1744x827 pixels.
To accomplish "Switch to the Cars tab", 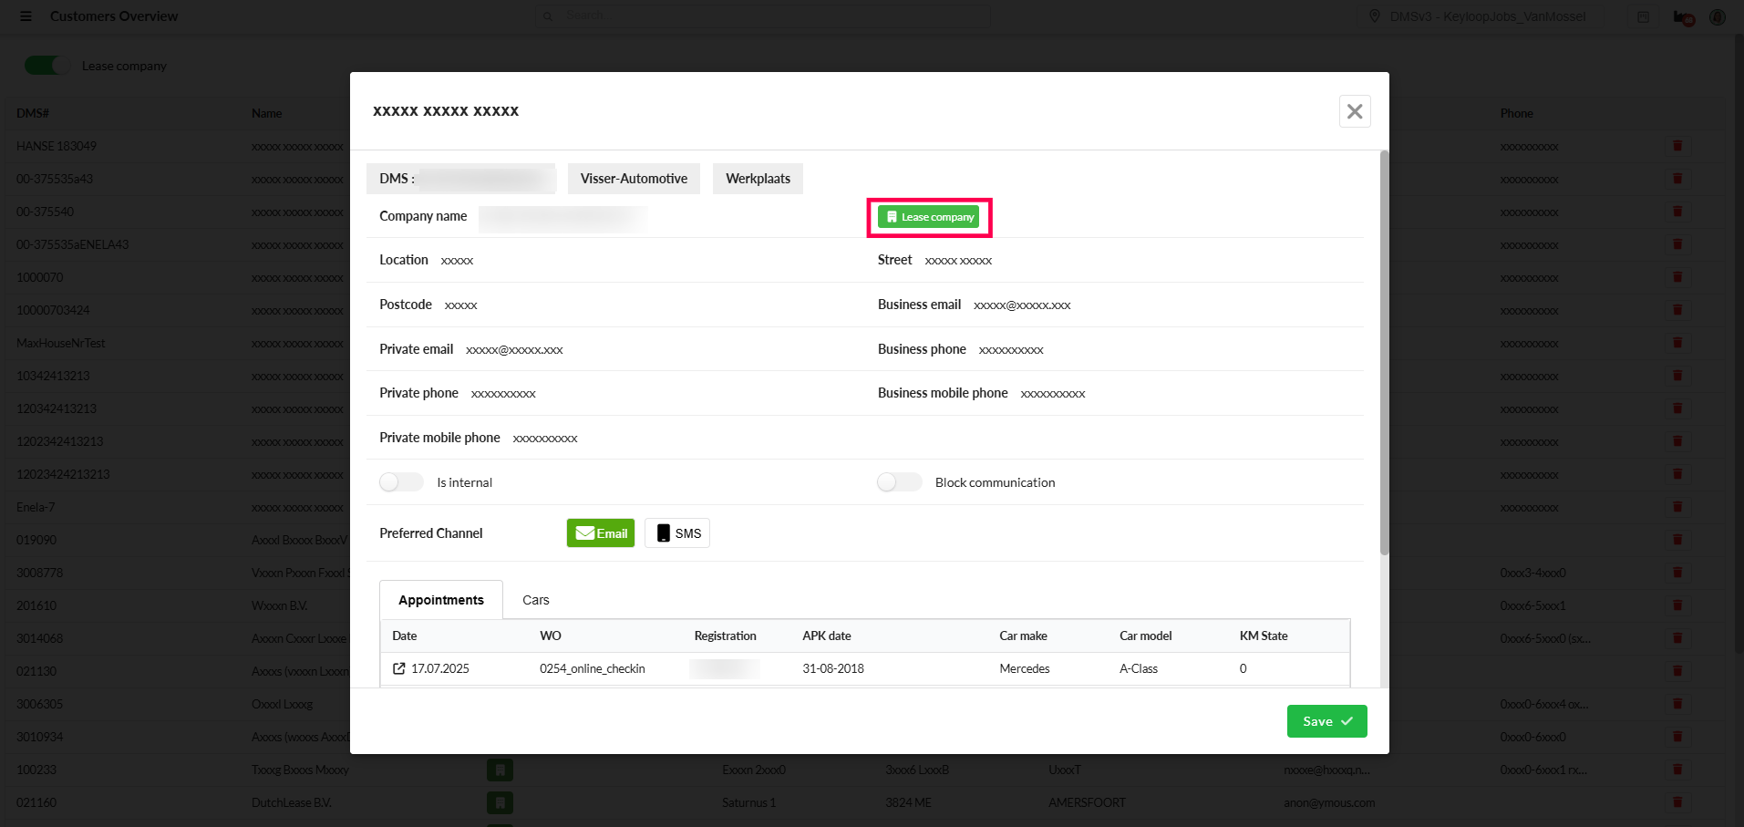I will tap(535, 600).
